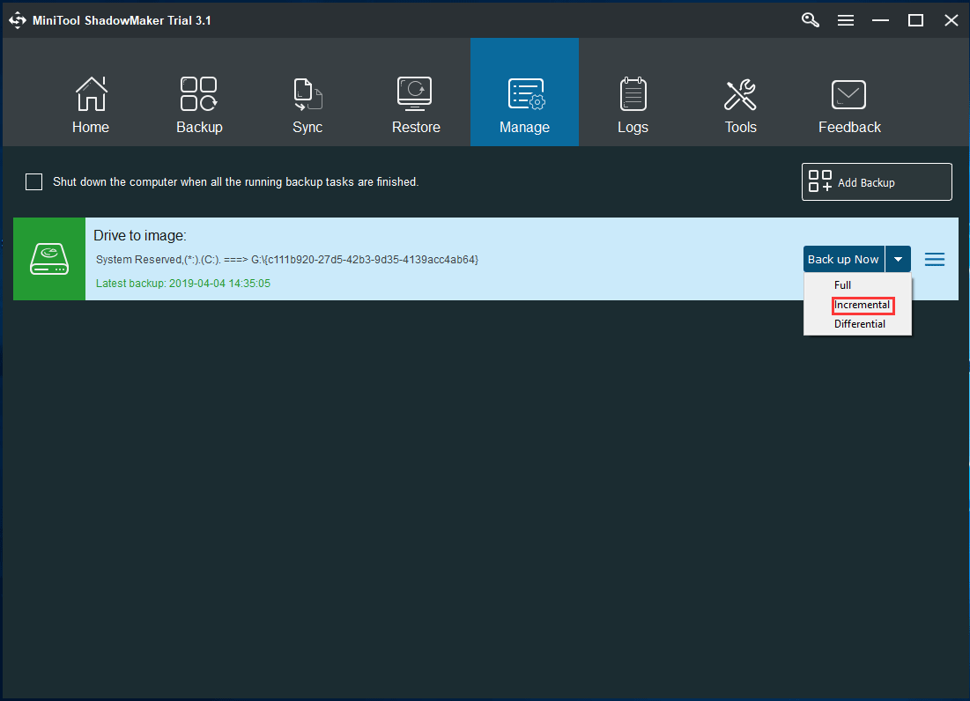This screenshot has width=970, height=701.
Task: Click the Back up Now button
Action: pos(844,259)
